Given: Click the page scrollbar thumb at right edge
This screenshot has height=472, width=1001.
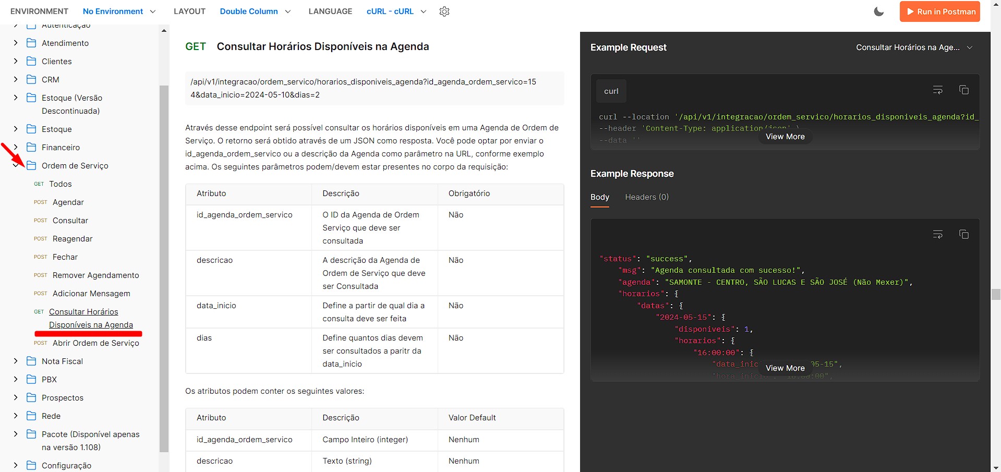Looking at the screenshot, I should (x=996, y=294).
